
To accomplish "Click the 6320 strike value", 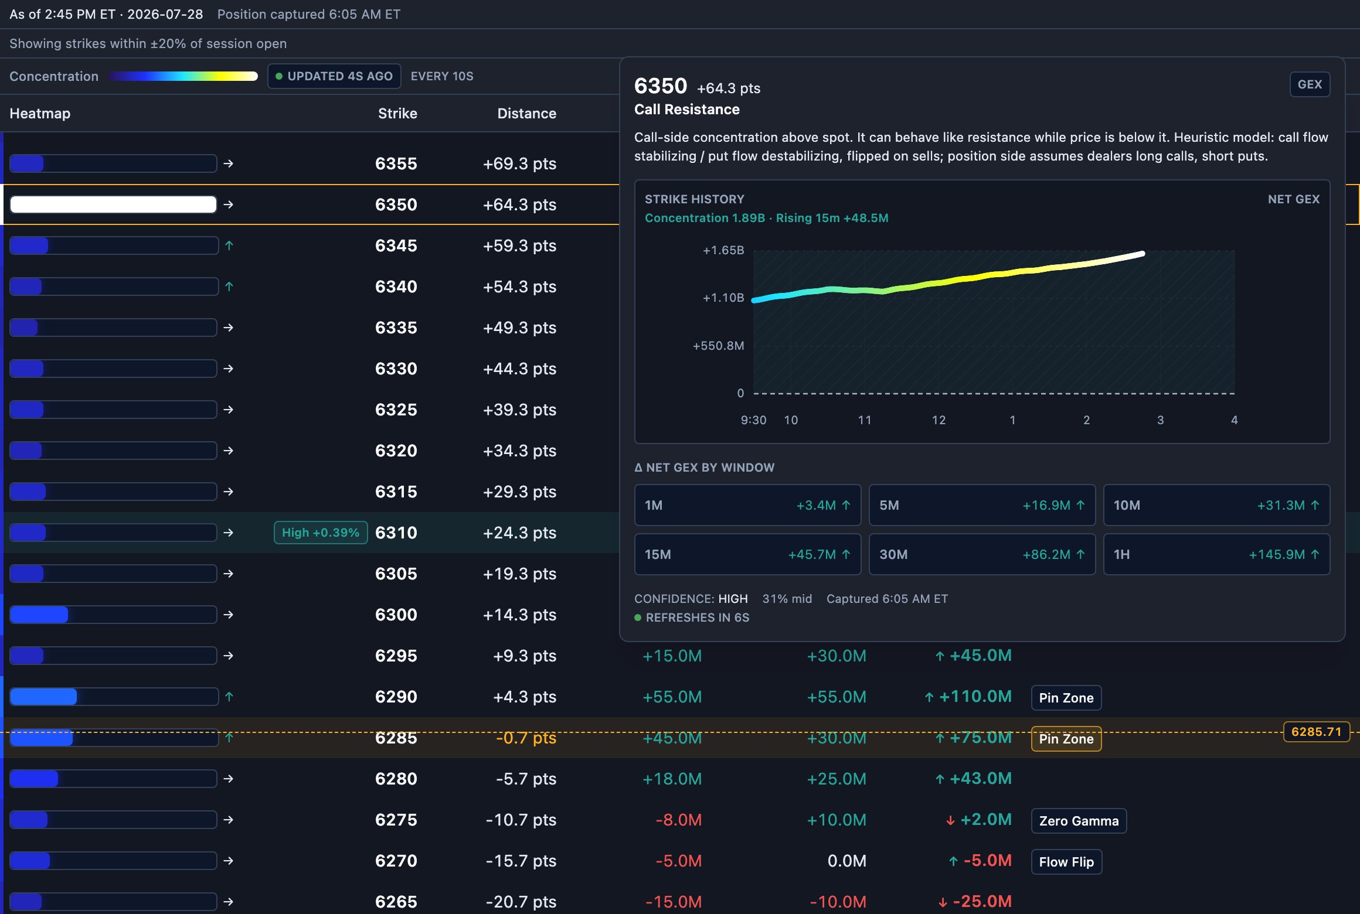I will pyautogui.click(x=396, y=451).
